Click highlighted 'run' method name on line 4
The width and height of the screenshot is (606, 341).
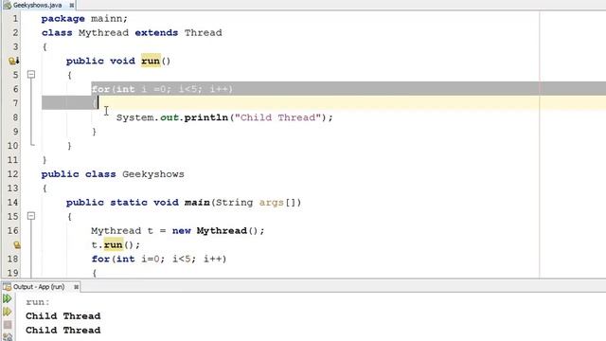[151, 61]
